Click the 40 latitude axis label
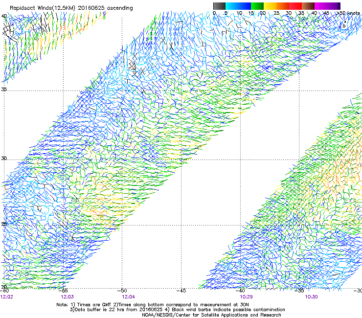The width and height of the screenshot is (362, 318). point(4,16)
